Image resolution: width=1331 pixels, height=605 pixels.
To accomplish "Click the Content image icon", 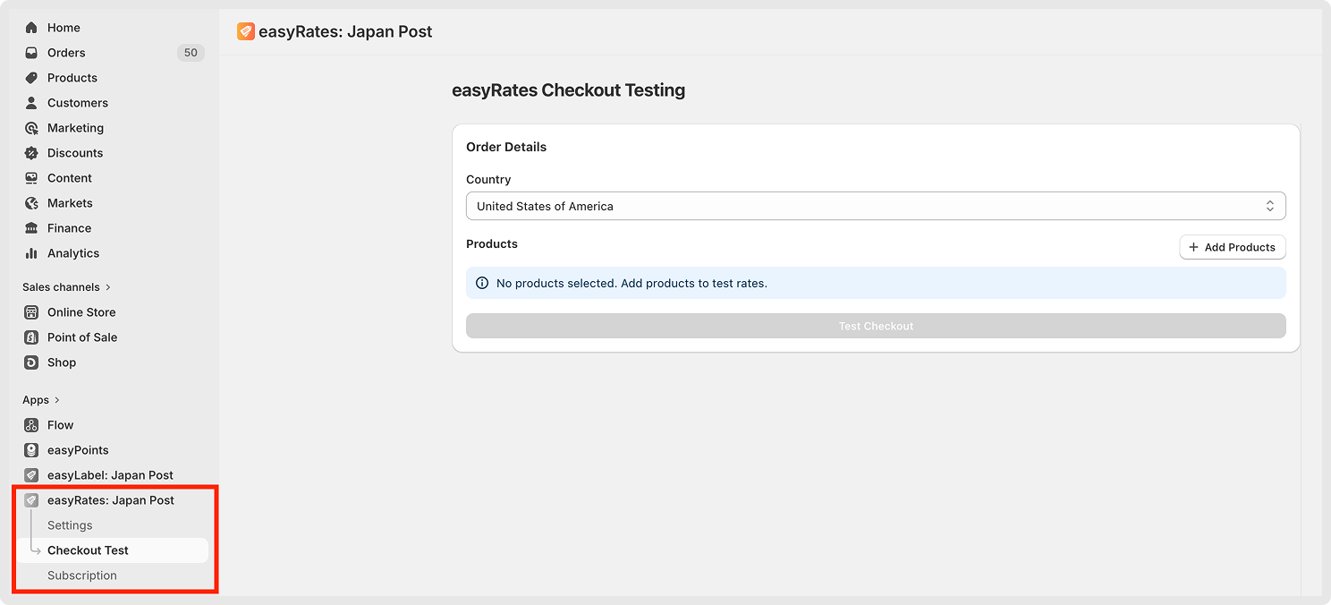I will tap(31, 178).
